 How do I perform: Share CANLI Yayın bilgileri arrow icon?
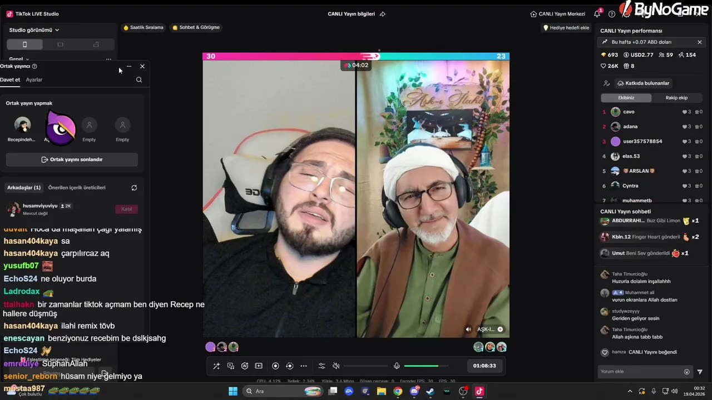(383, 14)
